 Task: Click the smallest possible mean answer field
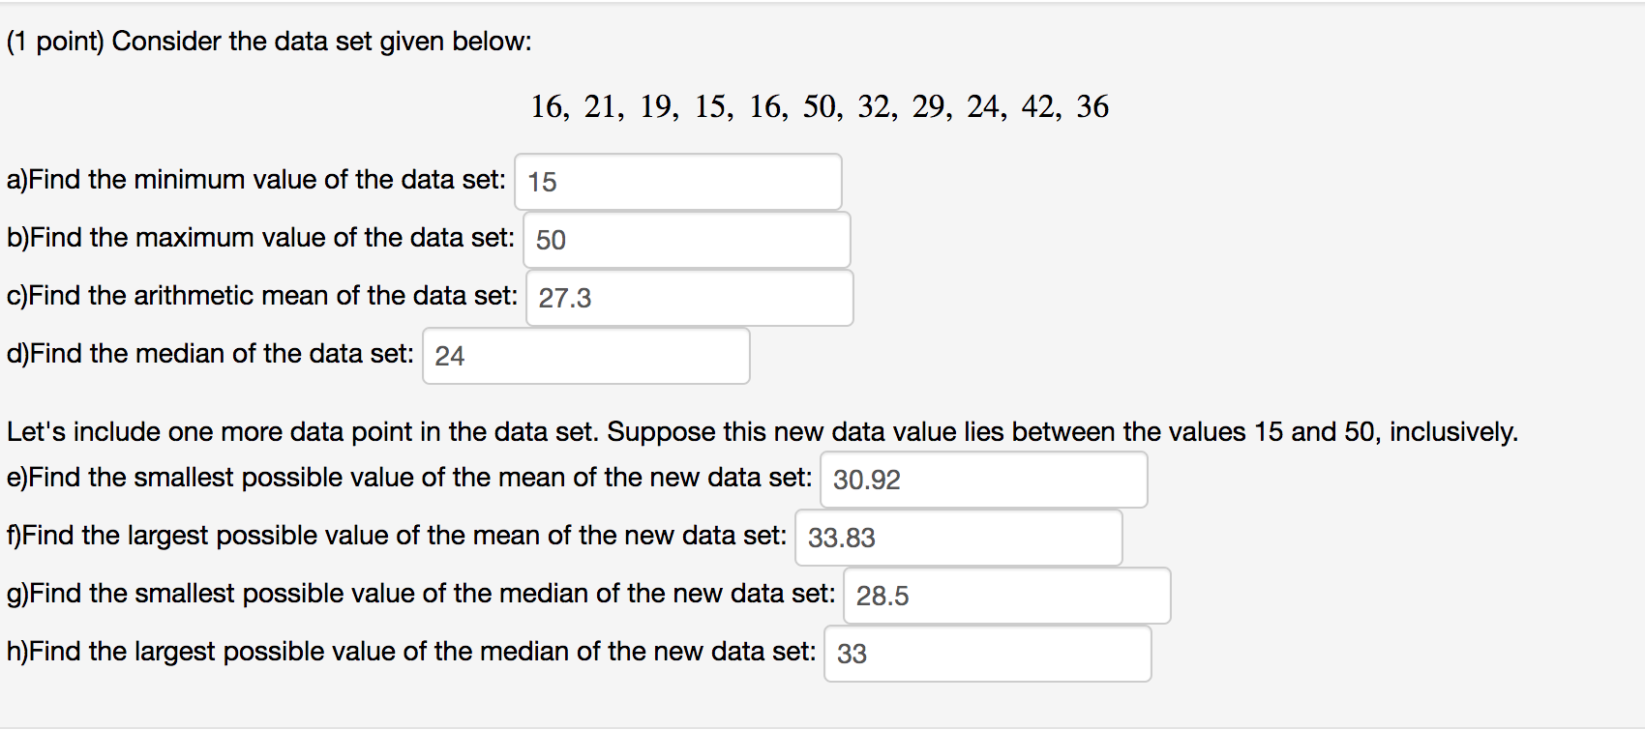983,480
